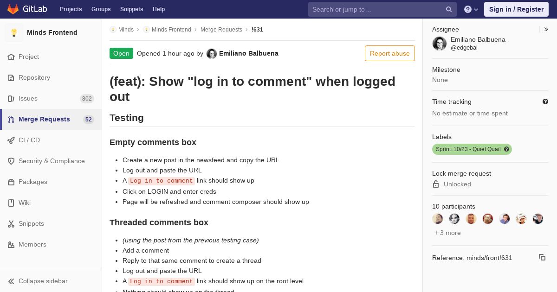Viewport: 557px width, 292px height.
Task: Open Emiliano Balbuena author avatar
Action: (x=212, y=54)
